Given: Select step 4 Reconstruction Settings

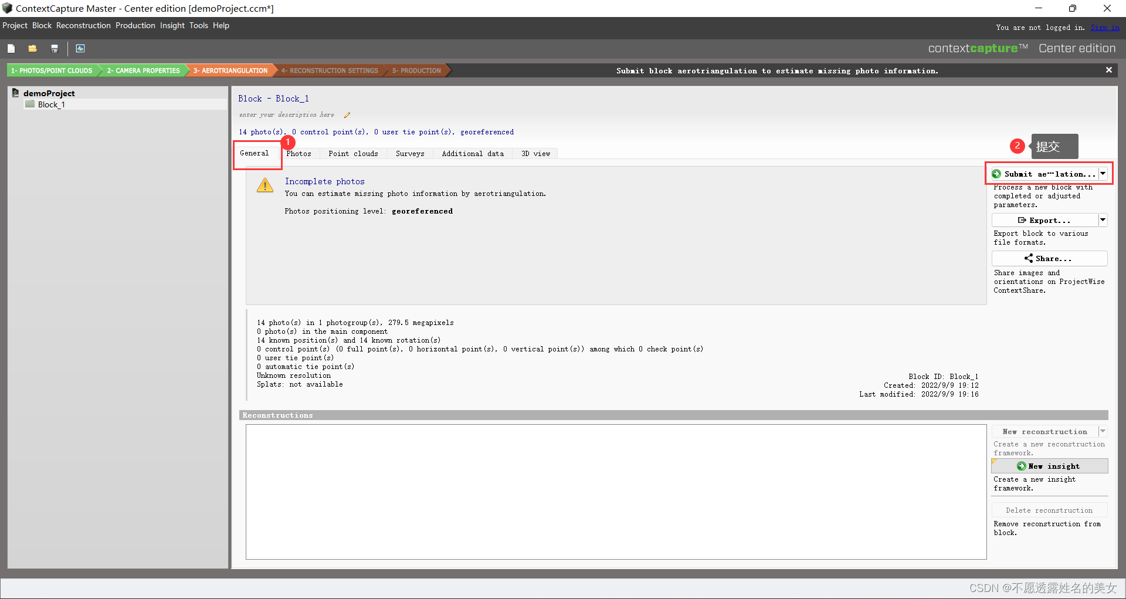Looking at the screenshot, I should 330,70.
